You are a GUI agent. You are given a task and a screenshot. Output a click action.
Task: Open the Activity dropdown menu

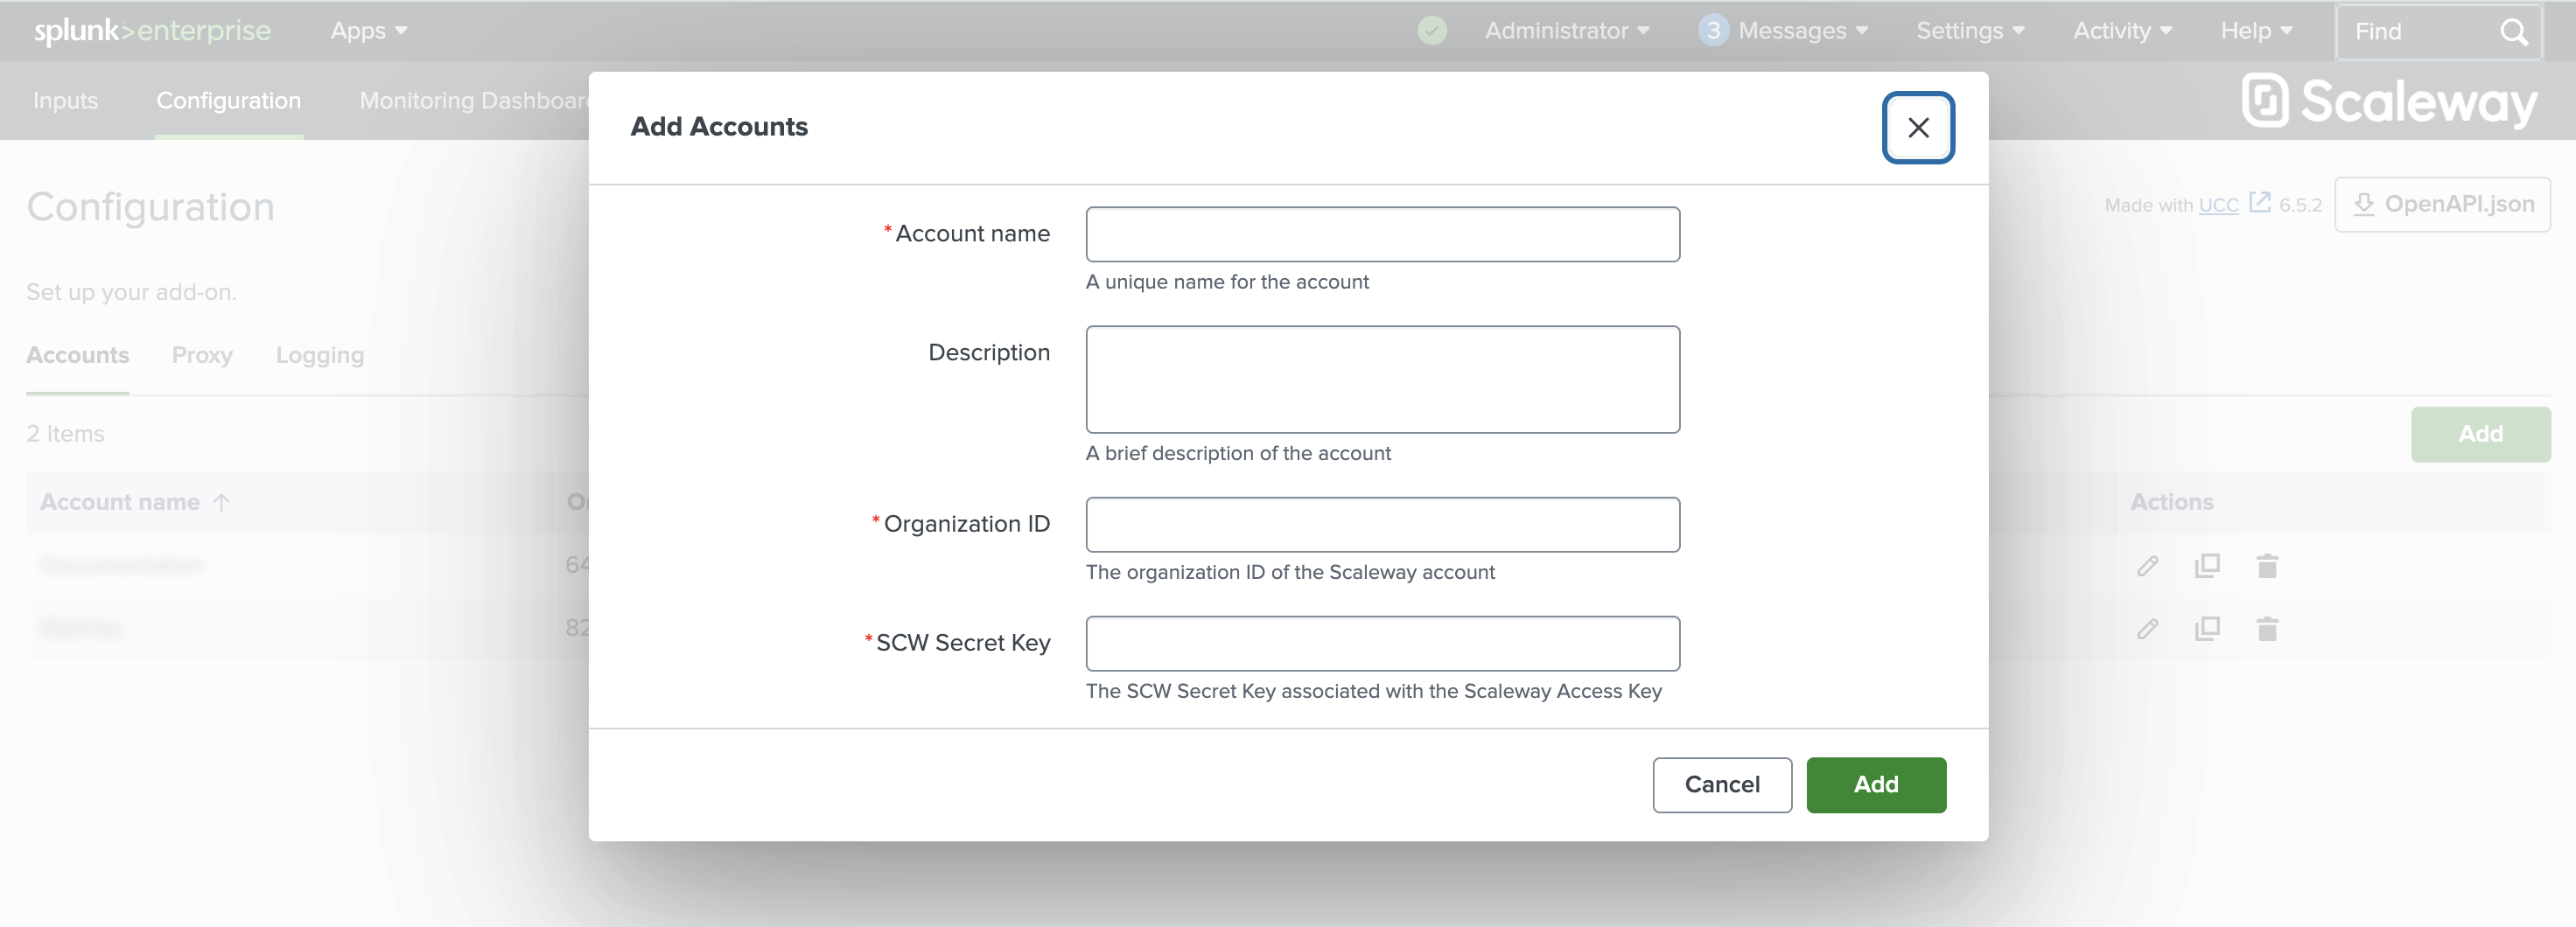2121,31
